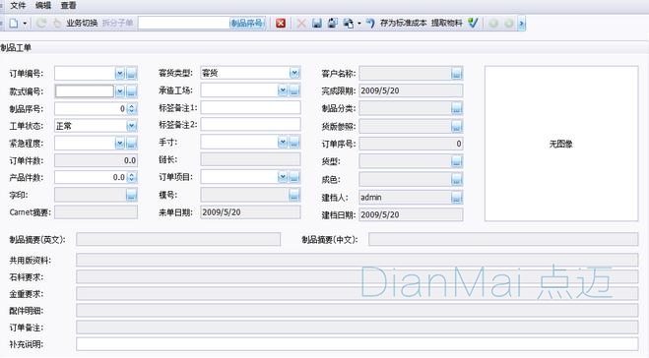Expand the 承造工场 dropdown arrow

pos(283,90)
